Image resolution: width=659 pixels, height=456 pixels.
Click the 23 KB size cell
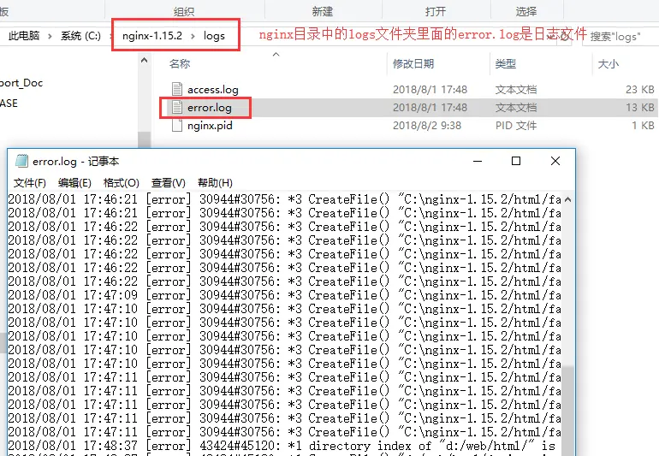coord(639,90)
